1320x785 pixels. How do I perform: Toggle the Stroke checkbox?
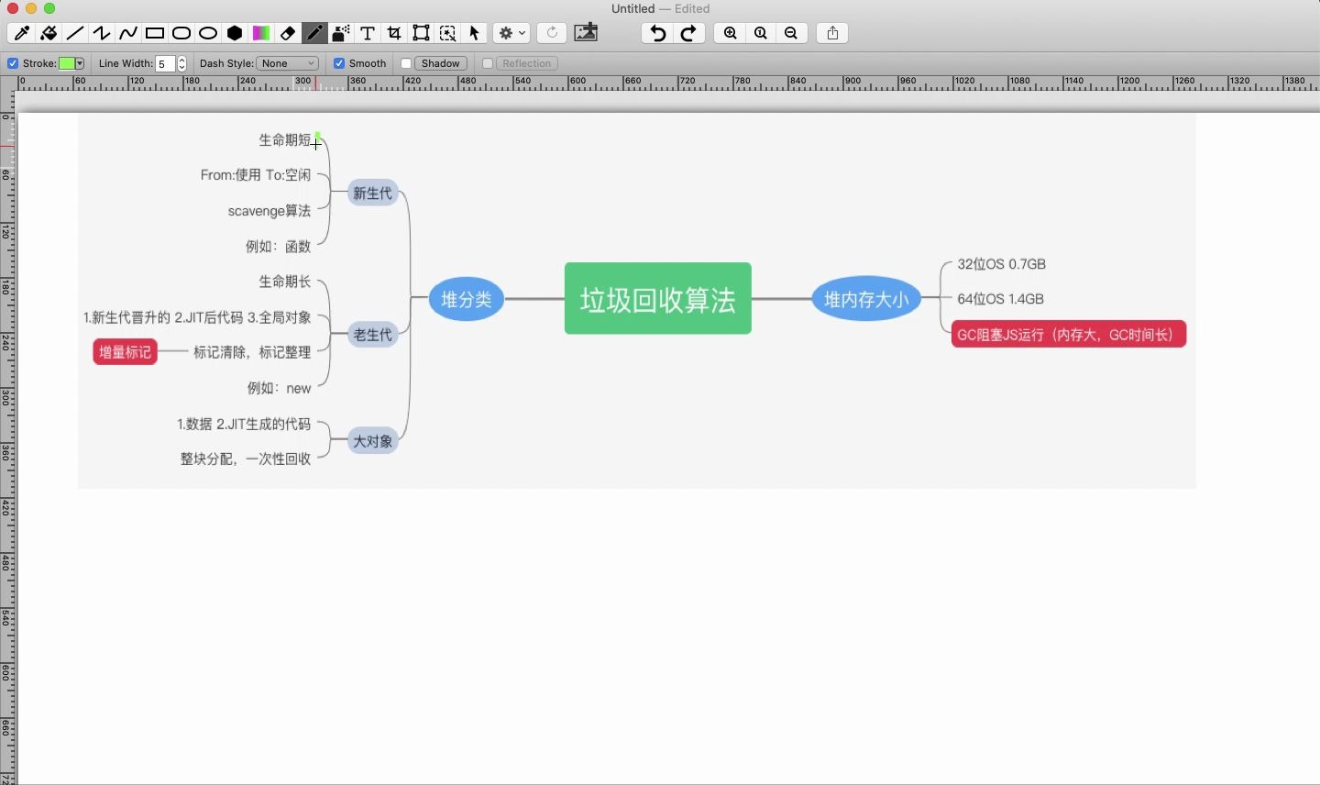coord(13,63)
